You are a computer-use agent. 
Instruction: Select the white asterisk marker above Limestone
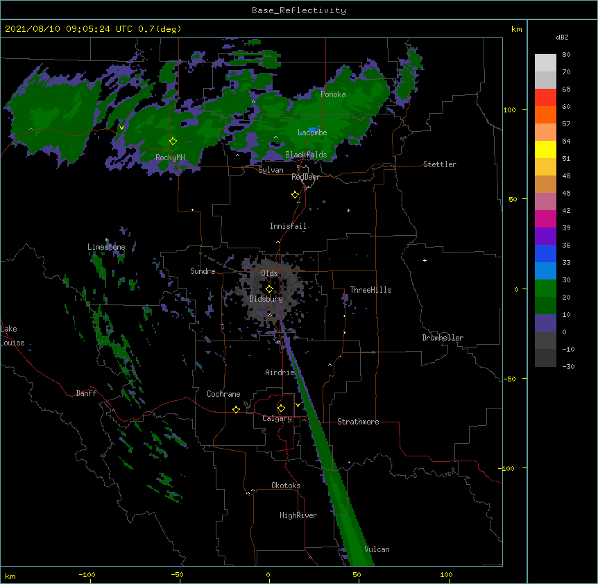pos(107,240)
